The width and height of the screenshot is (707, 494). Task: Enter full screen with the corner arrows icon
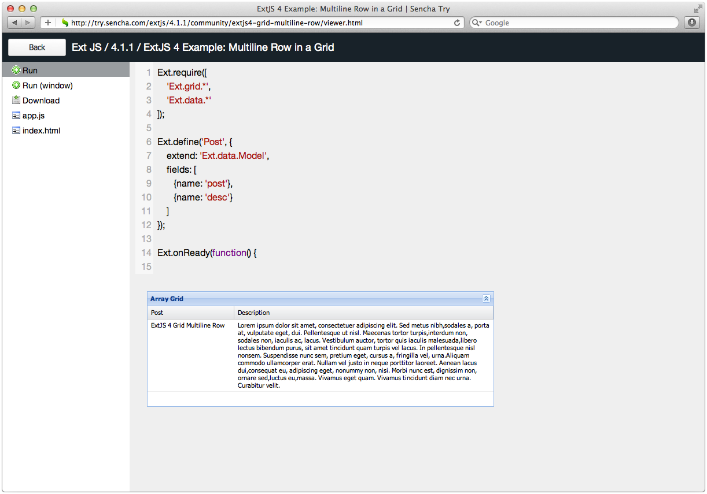pos(697,8)
